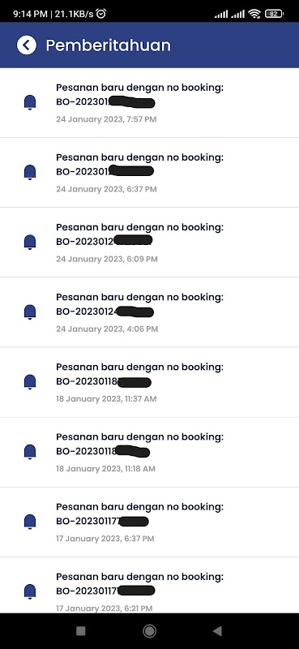Image resolution: width=299 pixels, height=649 pixels.
Task: Tap bell icon of 6:21 PM notification
Action: click(x=30, y=591)
